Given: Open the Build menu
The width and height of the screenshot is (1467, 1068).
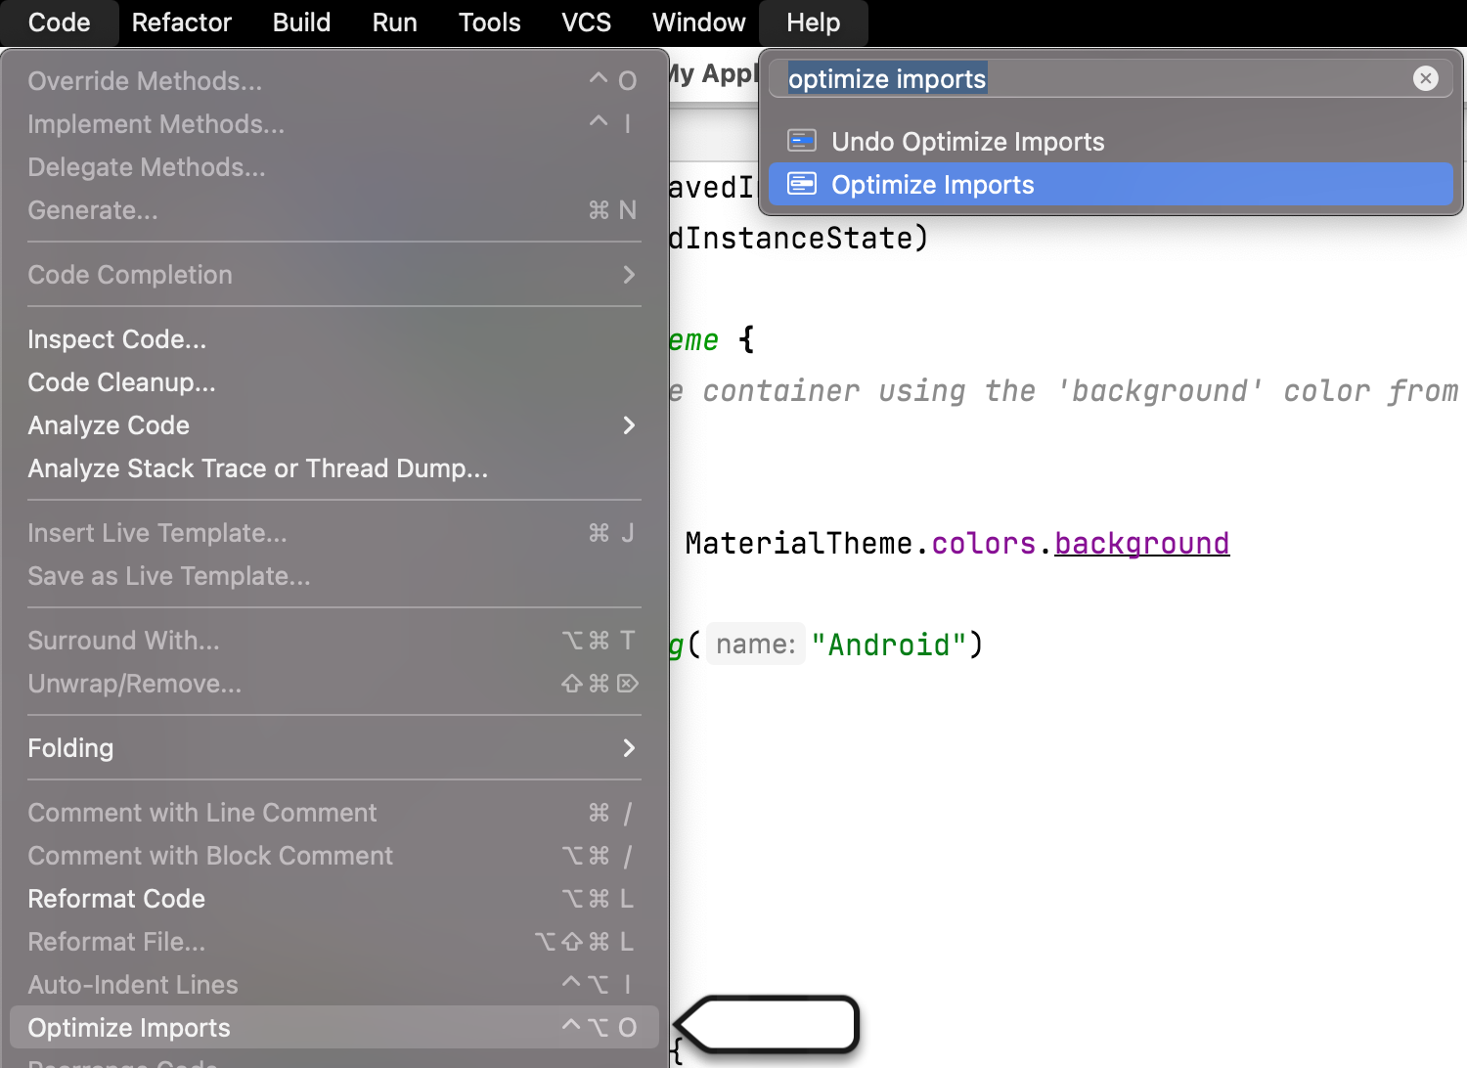Looking at the screenshot, I should pyautogui.click(x=301, y=22).
